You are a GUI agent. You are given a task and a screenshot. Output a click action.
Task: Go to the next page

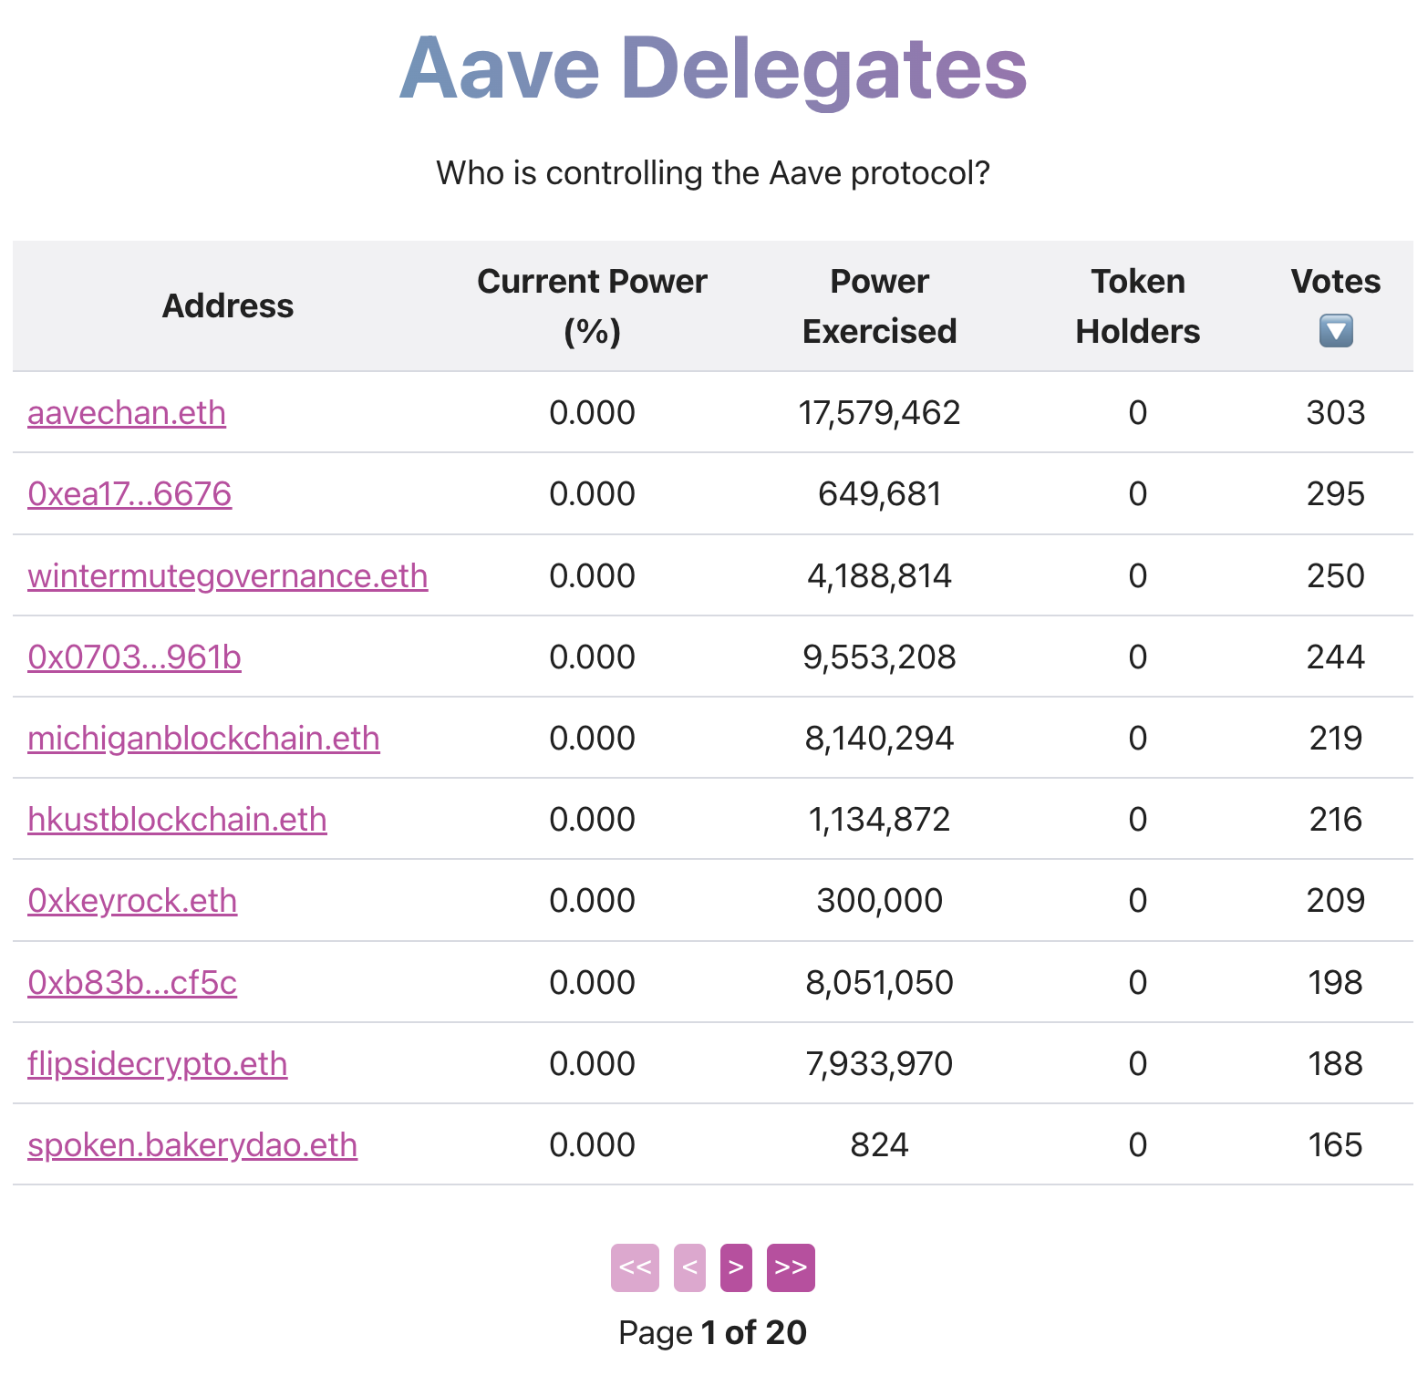736,1267
